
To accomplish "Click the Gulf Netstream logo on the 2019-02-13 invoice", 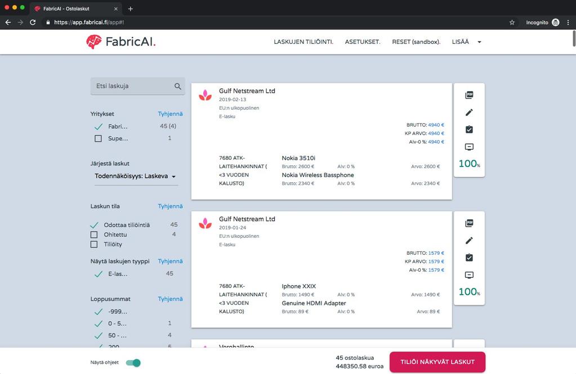I will 206,95.
